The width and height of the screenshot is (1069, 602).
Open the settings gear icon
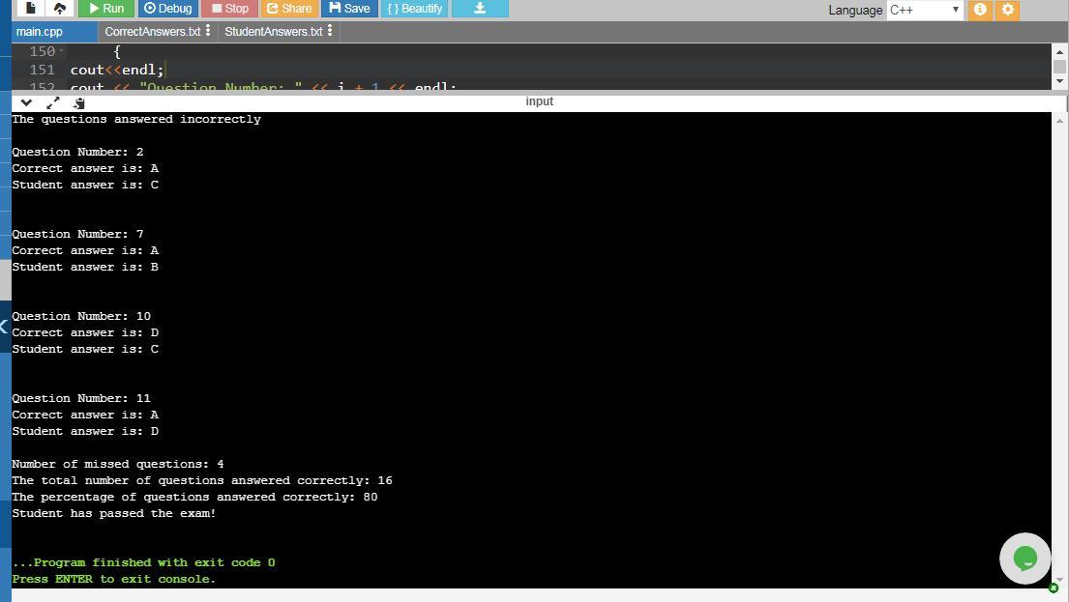tap(1008, 10)
